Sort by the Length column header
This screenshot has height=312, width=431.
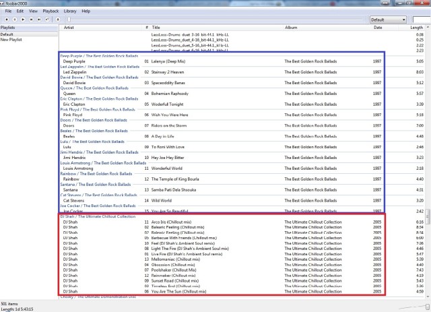(x=417, y=28)
